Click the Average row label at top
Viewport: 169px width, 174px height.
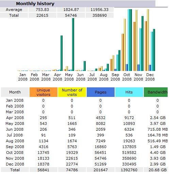(x=14, y=10)
